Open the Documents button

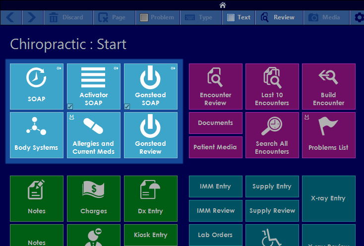pyautogui.click(x=216, y=123)
